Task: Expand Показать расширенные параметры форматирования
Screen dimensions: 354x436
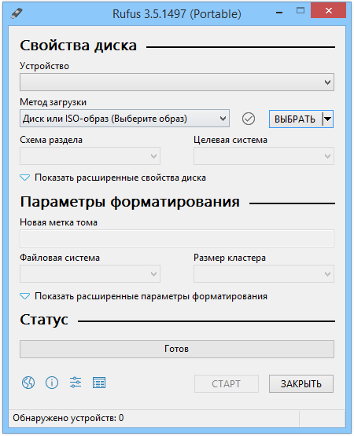Action: click(143, 296)
